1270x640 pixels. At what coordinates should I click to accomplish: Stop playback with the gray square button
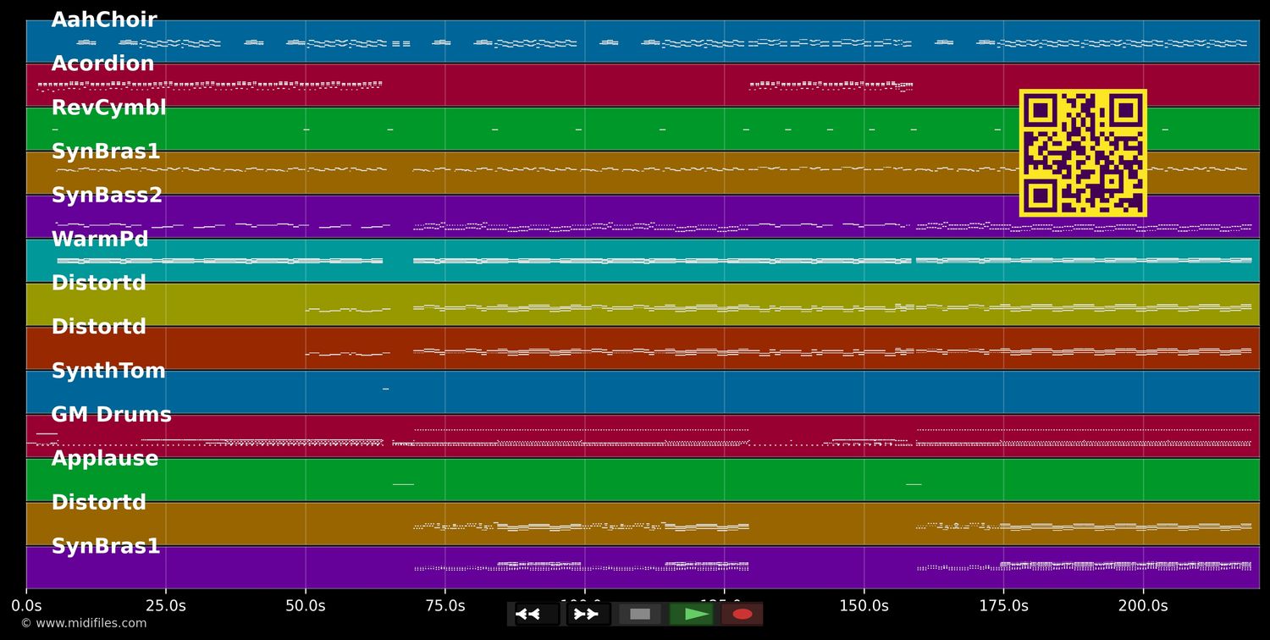(640, 614)
